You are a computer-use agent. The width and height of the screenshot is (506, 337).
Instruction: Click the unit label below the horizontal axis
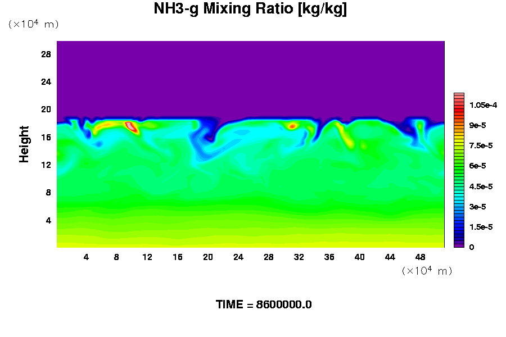[427, 271]
